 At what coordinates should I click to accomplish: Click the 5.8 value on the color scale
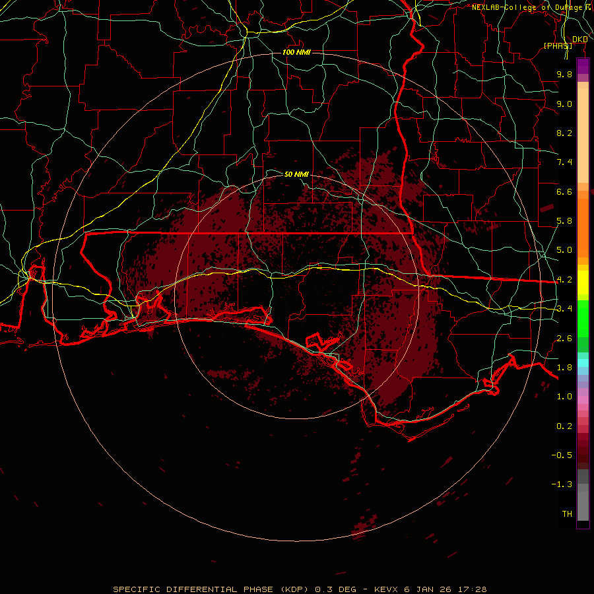[564, 221]
